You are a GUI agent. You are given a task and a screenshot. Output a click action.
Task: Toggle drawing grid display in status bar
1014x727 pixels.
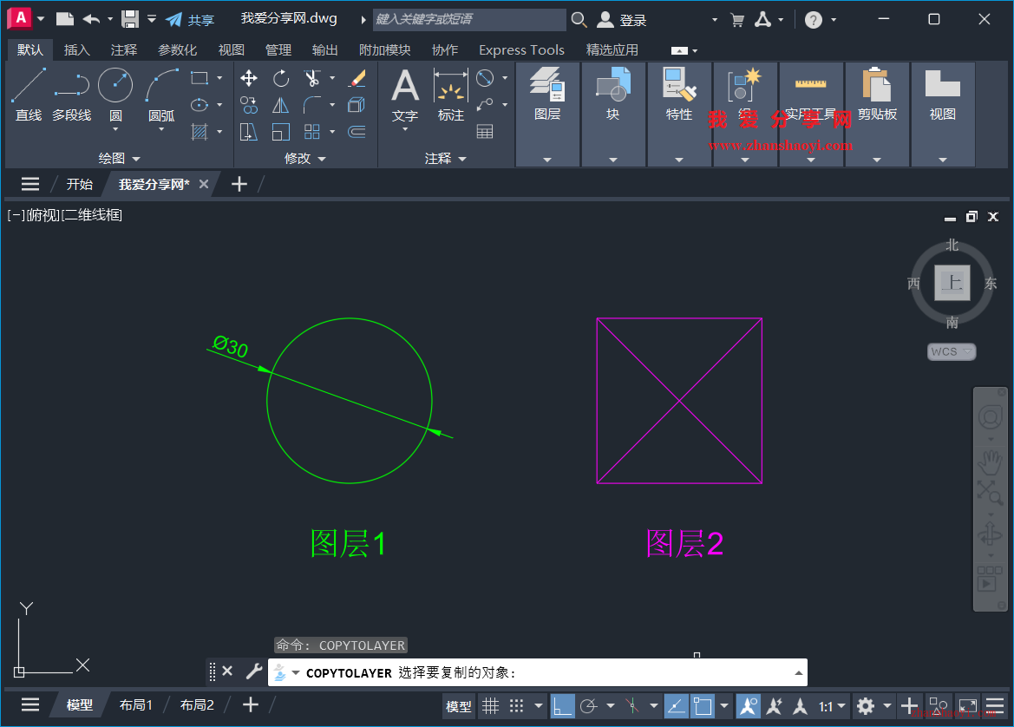[491, 705]
